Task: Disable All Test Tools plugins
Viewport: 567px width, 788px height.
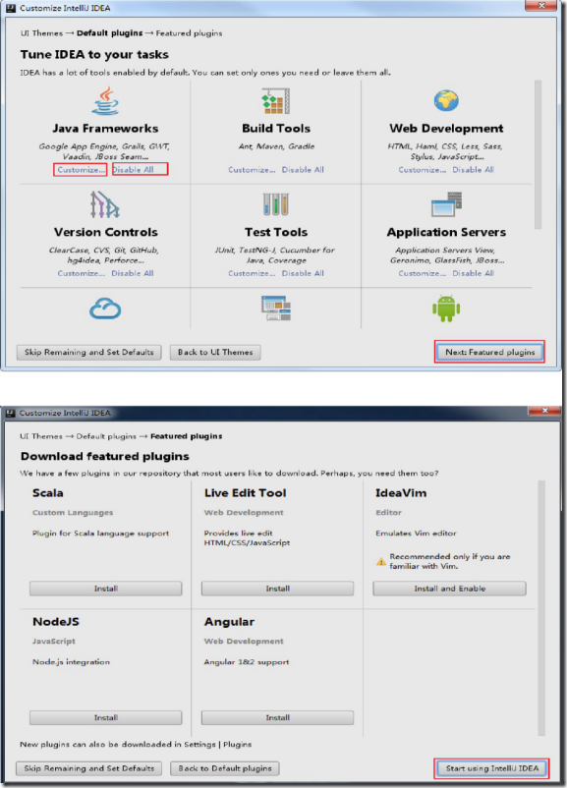Action: pos(303,273)
